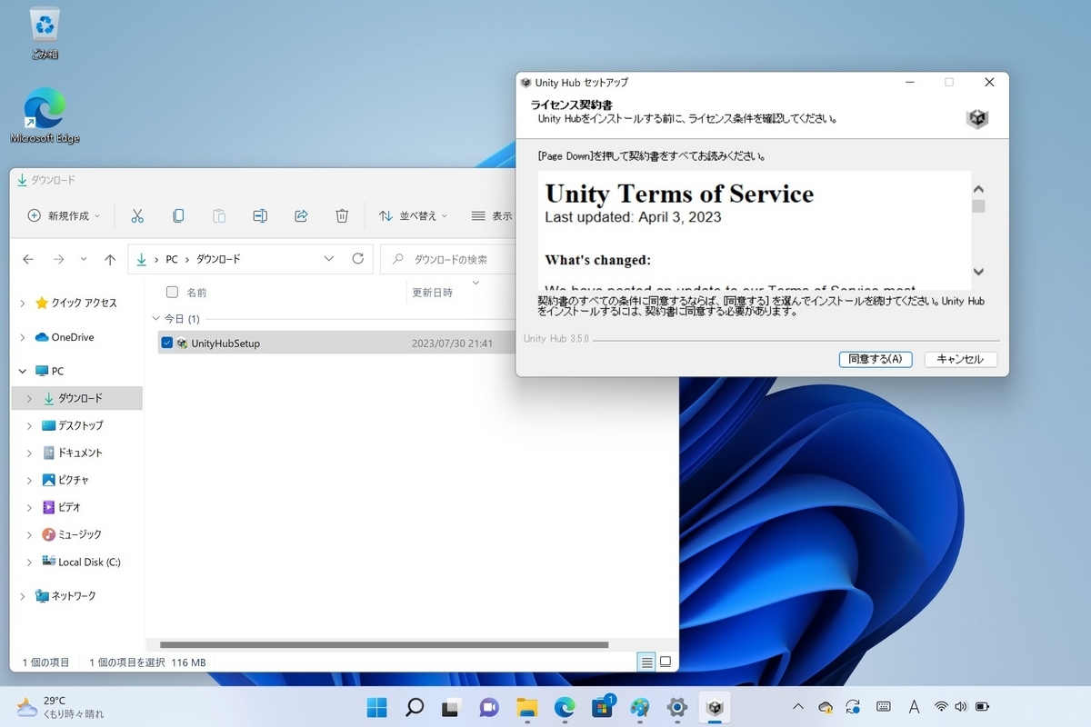Show hidden tray icons chevron
Image resolution: width=1091 pixels, height=727 pixels.
[x=798, y=707]
